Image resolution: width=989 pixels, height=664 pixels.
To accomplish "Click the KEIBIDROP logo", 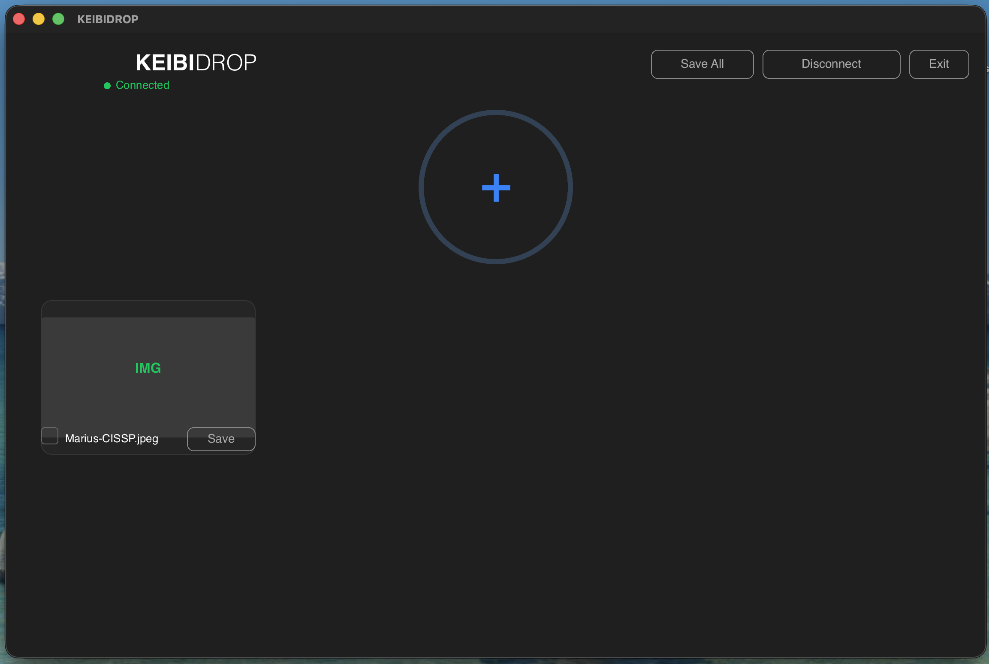I will click(x=196, y=62).
